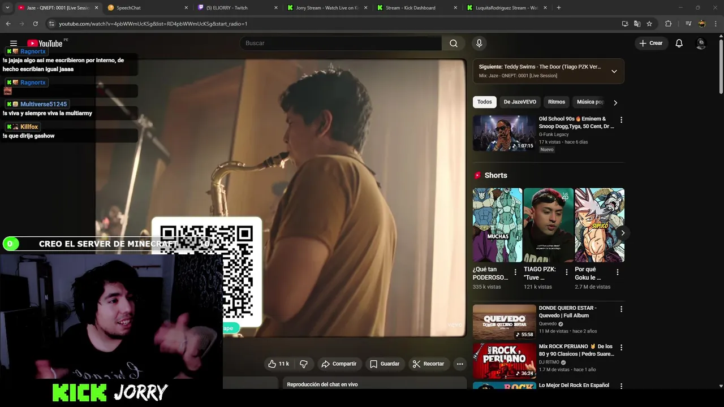Select the De JazeVEVO filter chip
The width and height of the screenshot is (724, 407).
[520, 102]
